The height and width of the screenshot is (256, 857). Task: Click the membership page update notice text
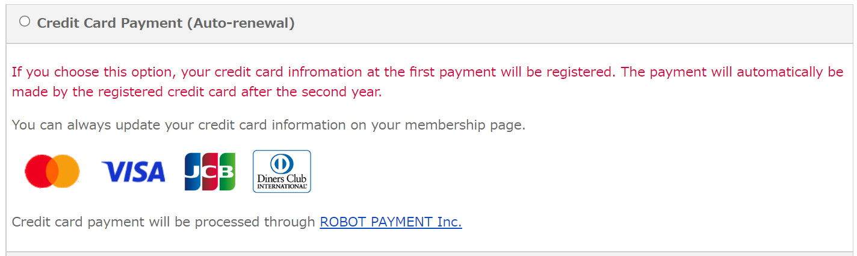(268, 125)
